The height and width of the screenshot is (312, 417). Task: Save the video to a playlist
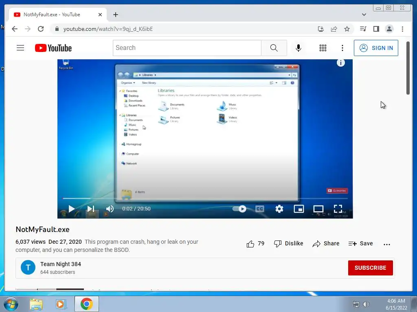click(361, 244)
